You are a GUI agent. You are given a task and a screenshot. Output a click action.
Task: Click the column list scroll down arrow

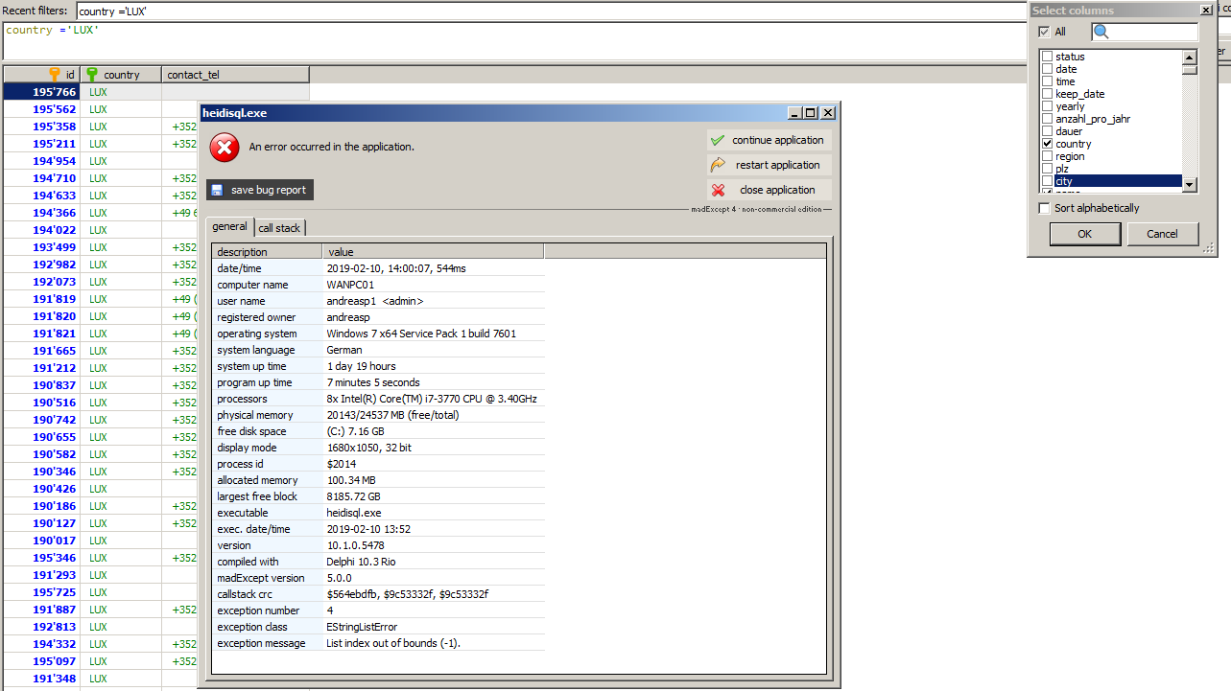pos(1190,185)
